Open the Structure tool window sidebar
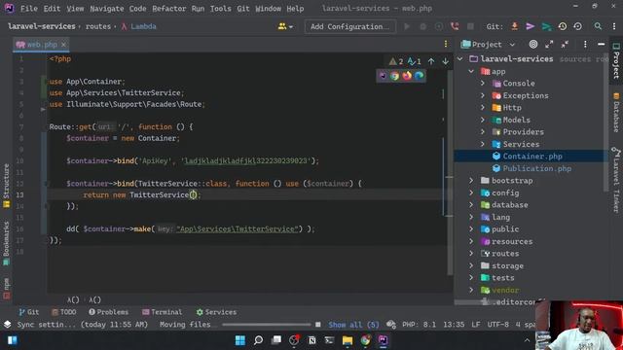 tap(6, 186)
